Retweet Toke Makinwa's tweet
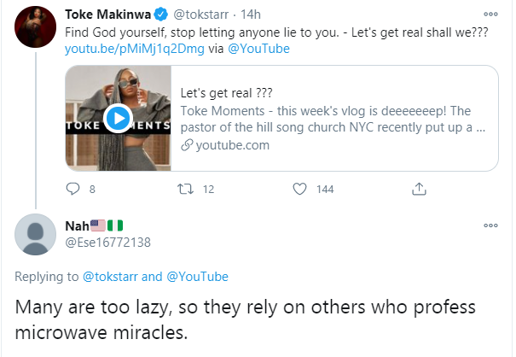This screenshot has width=516, height=357. tap(185, 189)
